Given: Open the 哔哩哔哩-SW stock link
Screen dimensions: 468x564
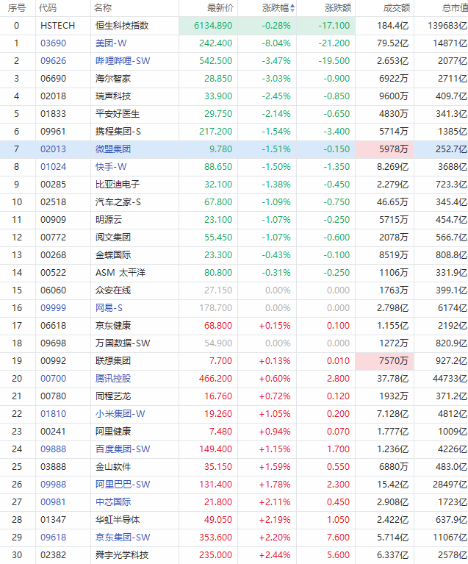Looking at the screenshot, I should pos(123,61).
